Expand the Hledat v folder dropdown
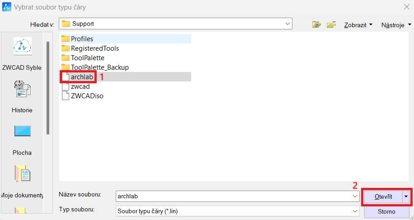Viewport: 414px width, 220px height. pos(287,24)
